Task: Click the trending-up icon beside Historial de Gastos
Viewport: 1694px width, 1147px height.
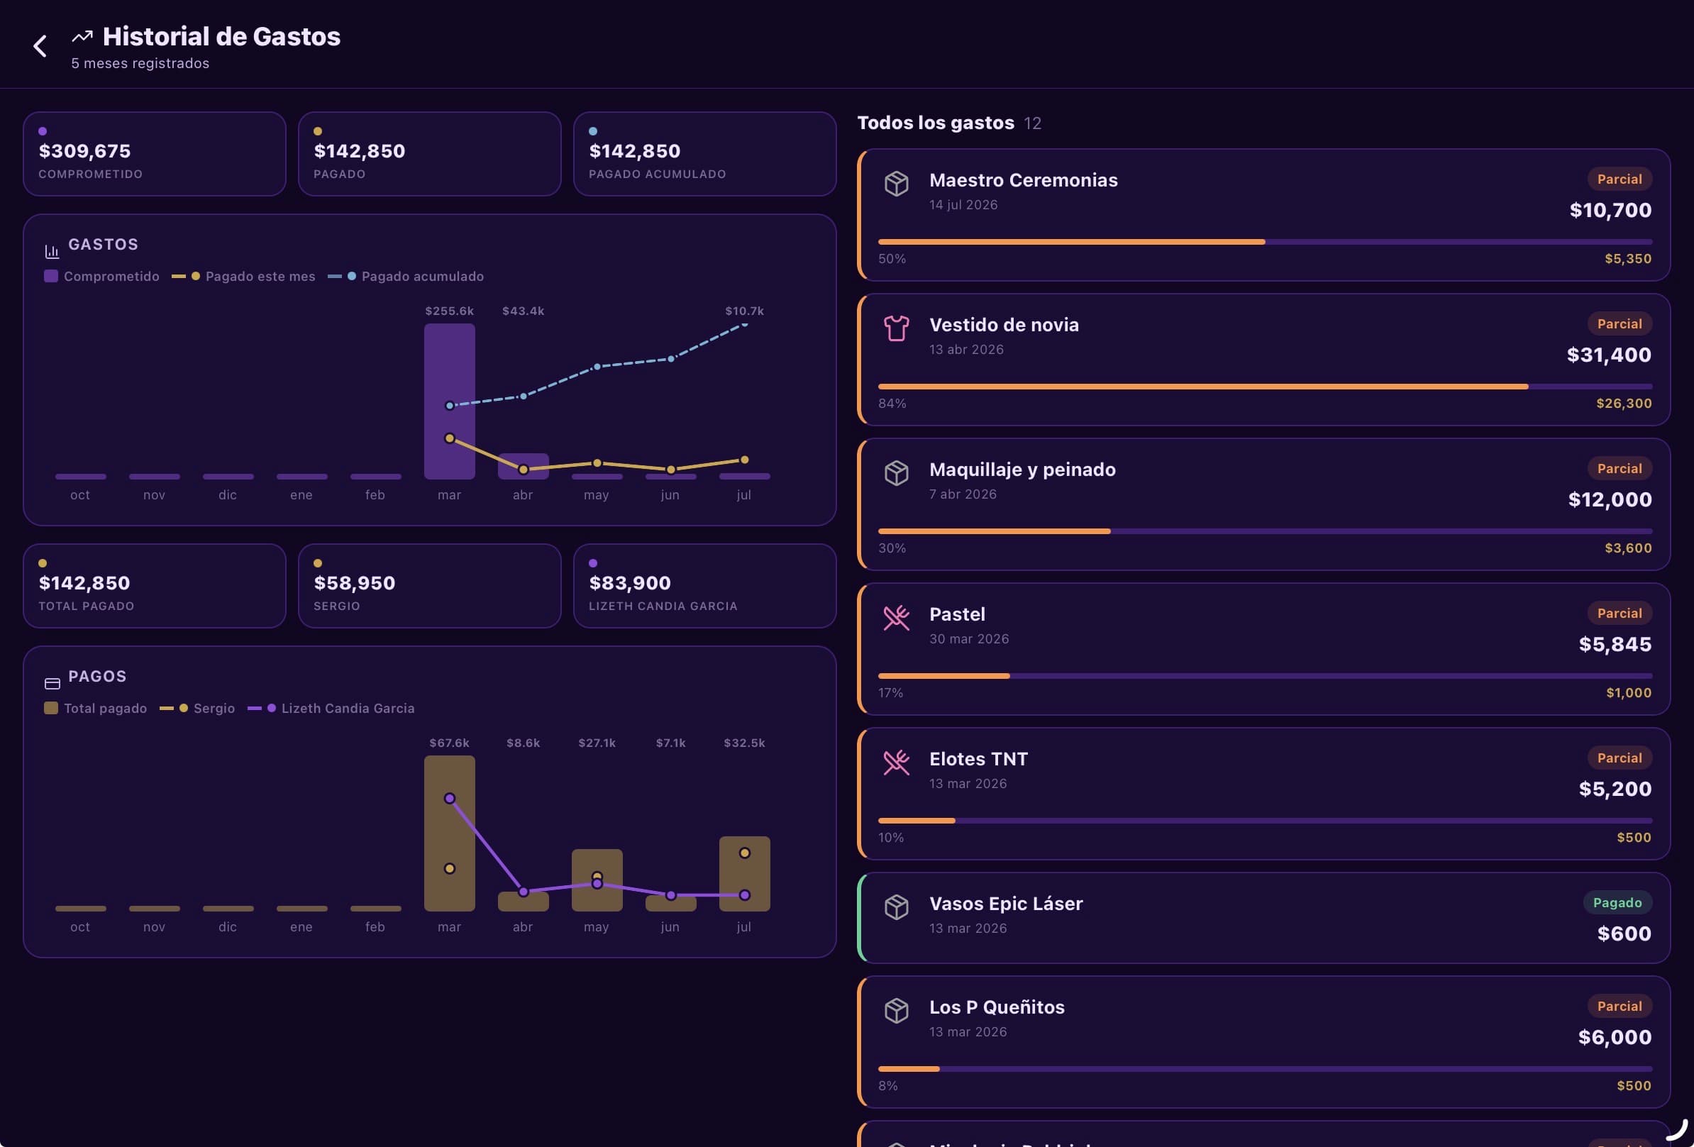Action: (x=82, y=35)
